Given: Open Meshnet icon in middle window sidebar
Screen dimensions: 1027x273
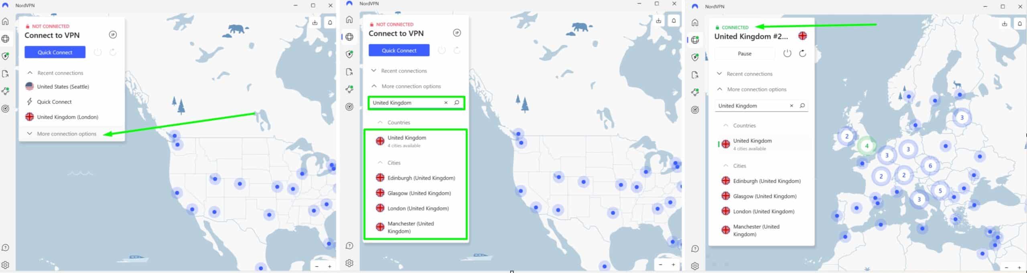Looking at the screenshot, I should (349, 89).
